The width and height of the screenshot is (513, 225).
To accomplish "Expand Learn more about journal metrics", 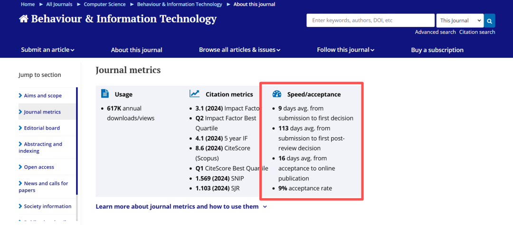I will click(181, 206).
